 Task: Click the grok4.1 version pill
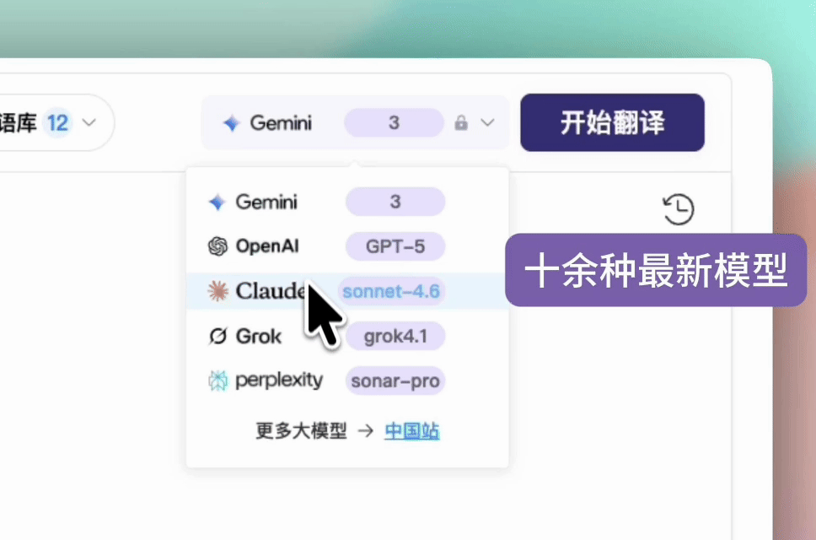[395, 336]
